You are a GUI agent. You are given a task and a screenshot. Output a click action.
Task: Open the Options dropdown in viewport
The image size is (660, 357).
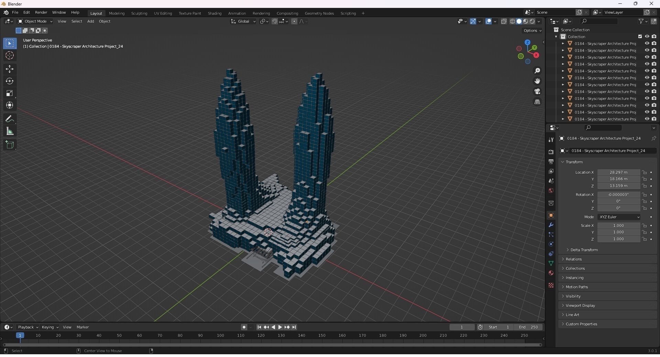click(x=532, y=31)
